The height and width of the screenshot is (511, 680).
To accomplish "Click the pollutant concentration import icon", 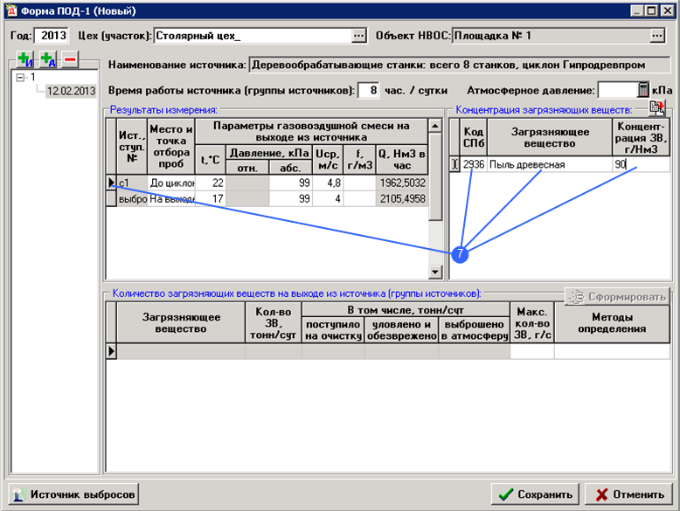I will click(657, 108).
